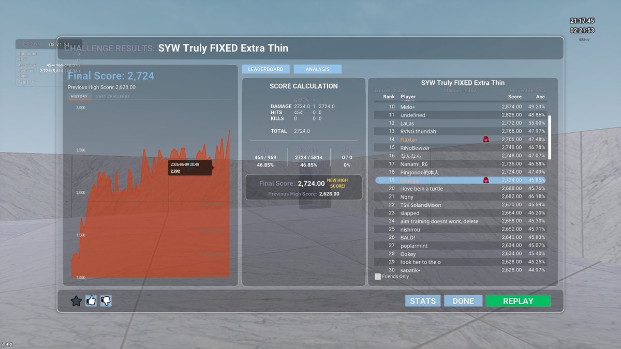
Task: Click the Acc column header
Action: 540,97
